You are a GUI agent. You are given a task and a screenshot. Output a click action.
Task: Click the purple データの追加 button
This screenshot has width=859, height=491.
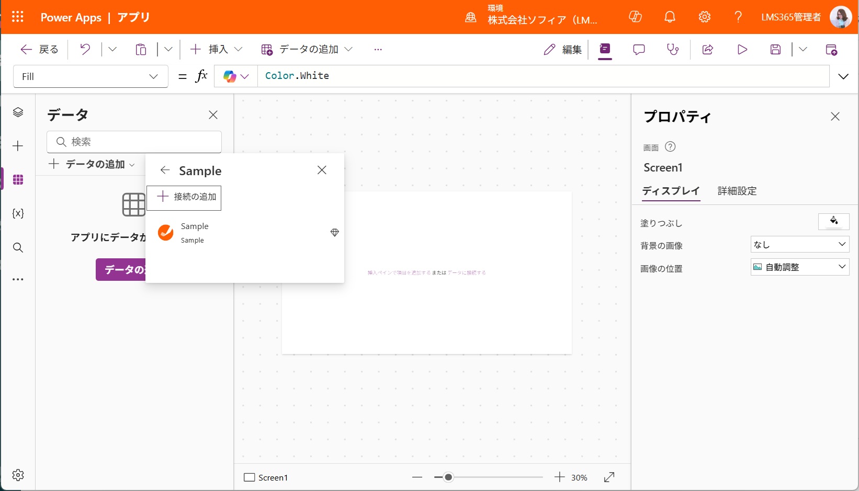(121, 270)
